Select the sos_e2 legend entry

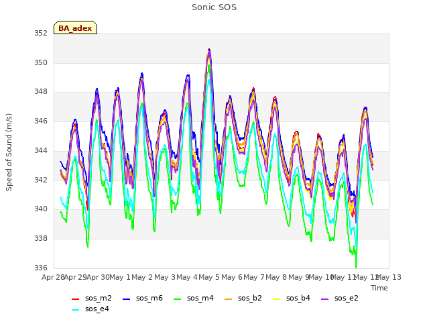340,298
